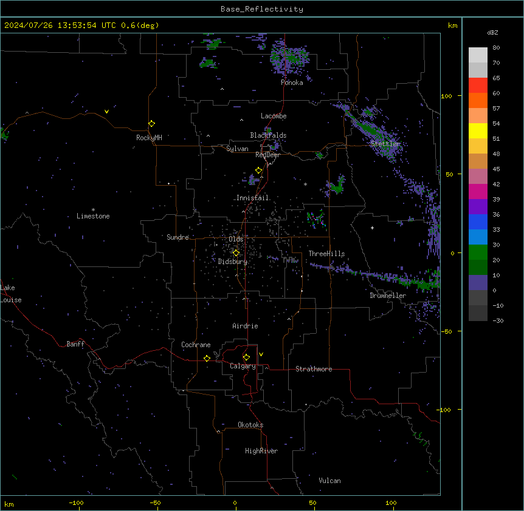Click the Calgary city label

[x=243, y=366]
